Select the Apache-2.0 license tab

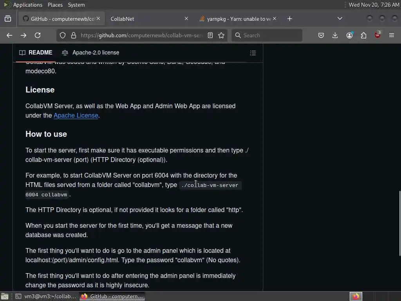90,53
